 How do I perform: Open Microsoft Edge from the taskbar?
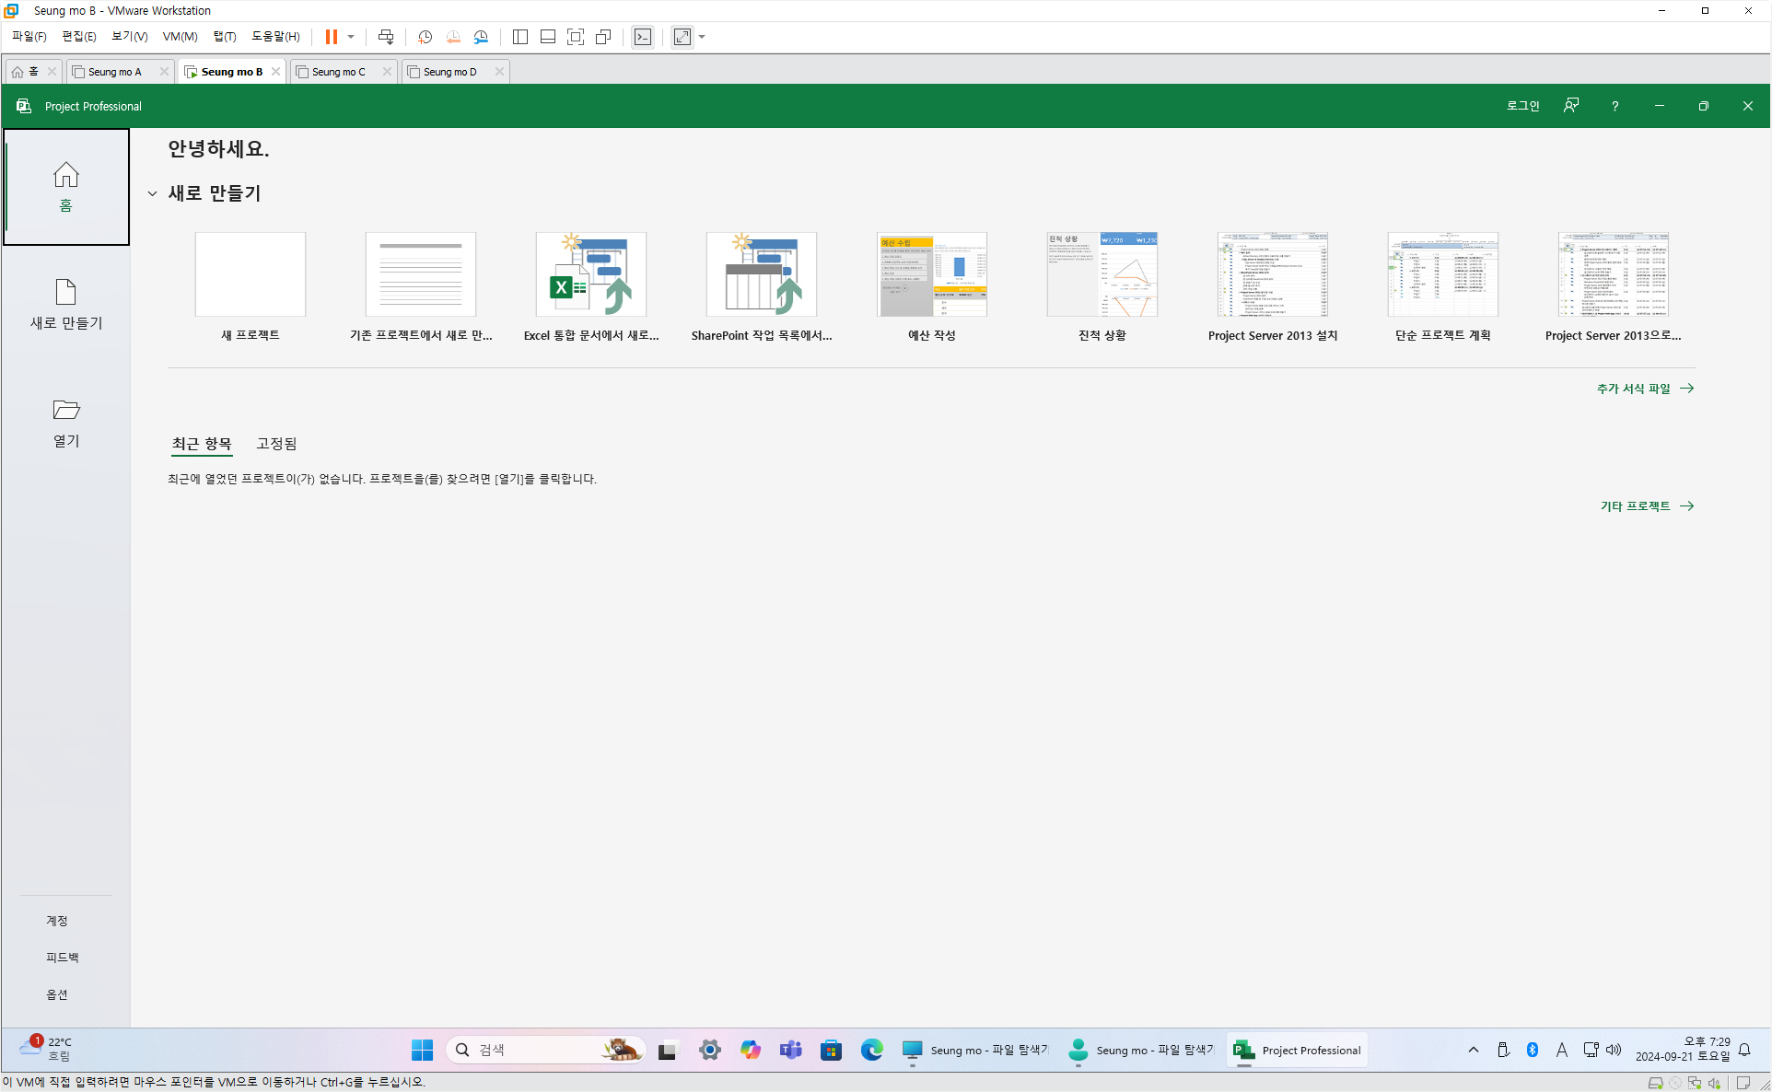[871, 1050]
